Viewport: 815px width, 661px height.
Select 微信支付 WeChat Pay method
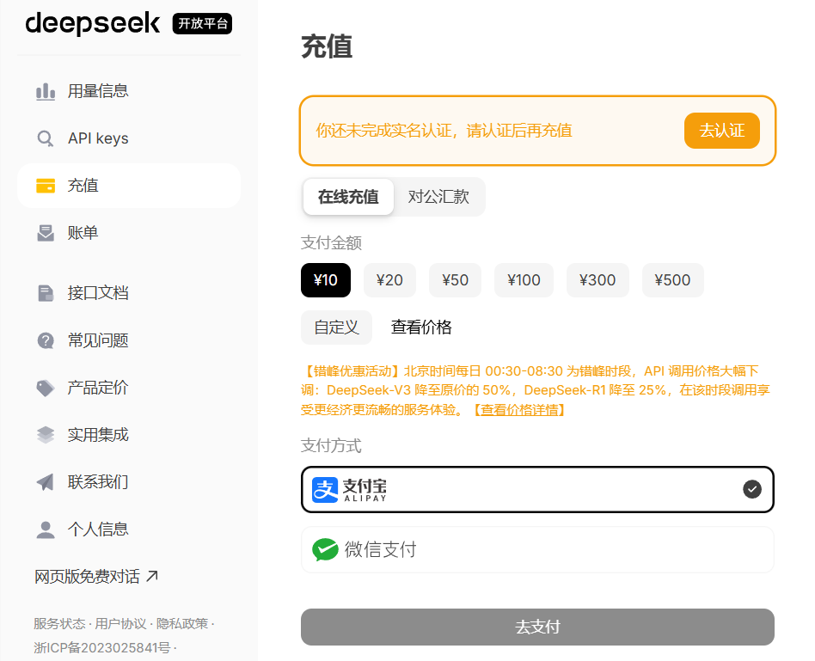pos(536,549)
